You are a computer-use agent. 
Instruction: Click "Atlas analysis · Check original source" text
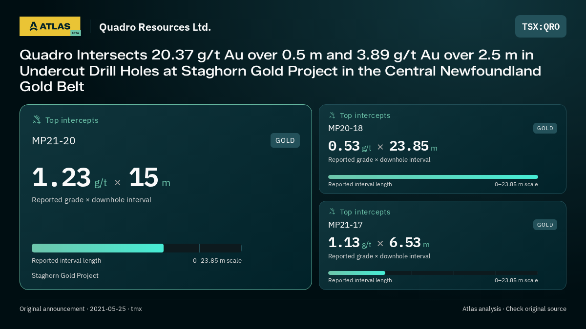(514, 309)
